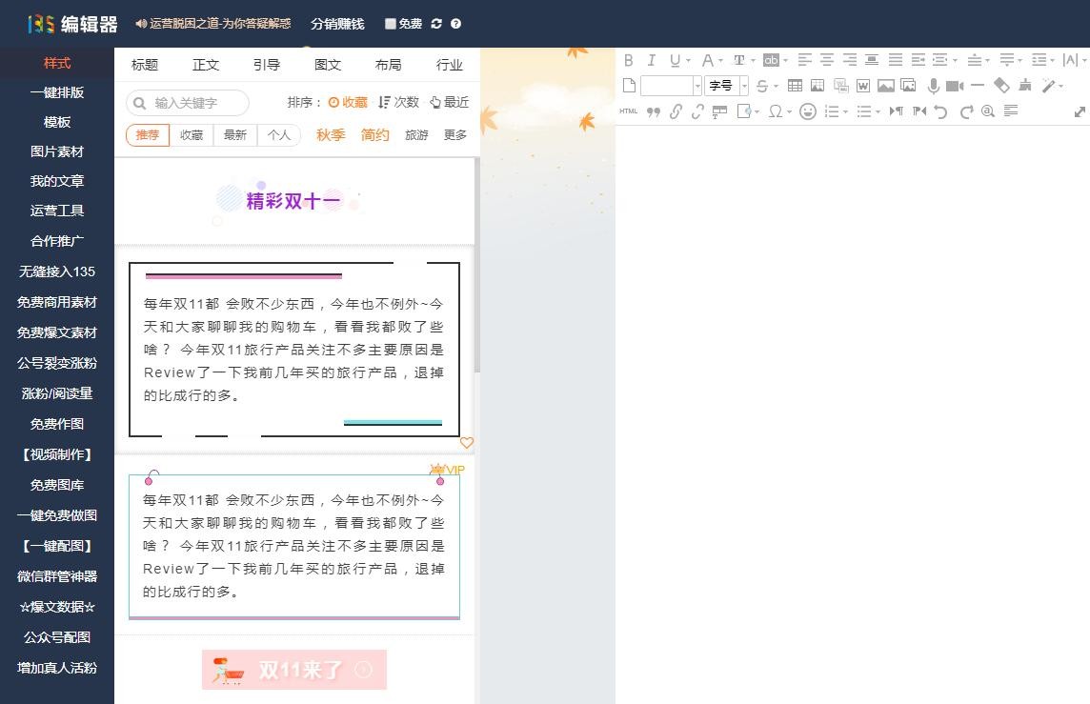Open 图片素材 in left sidebar

(x=57, y=151)
